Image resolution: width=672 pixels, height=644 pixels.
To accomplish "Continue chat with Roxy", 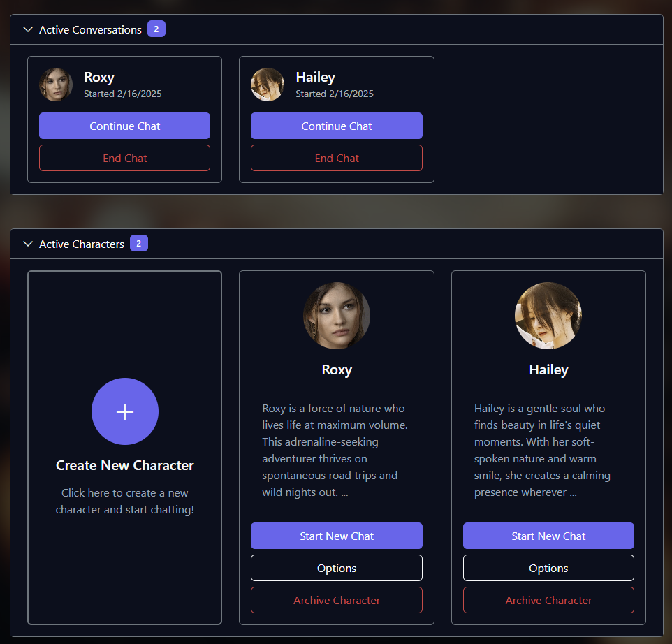I will pyautogui.click(x=125, y=126).
